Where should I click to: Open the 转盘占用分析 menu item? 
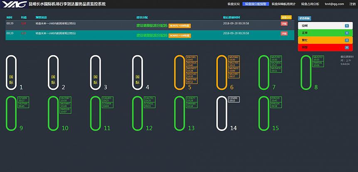tap(311, 4)
